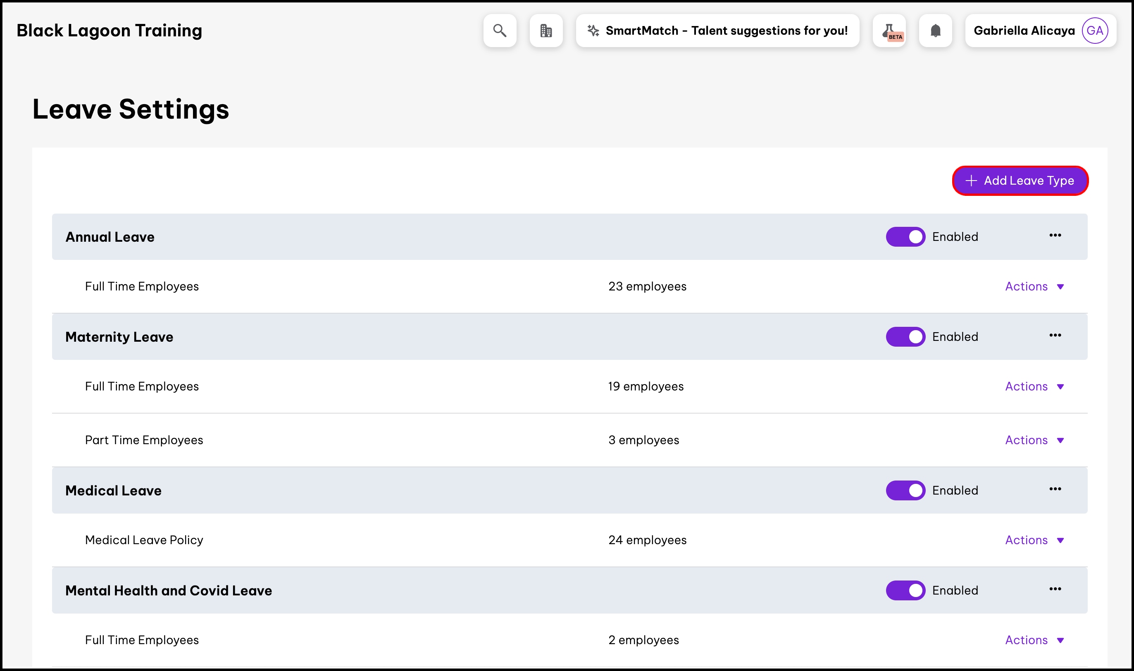Open Actions dropdown for Part Time Employees
The width and height of the screenshot is (1134, 671).
click(1034, 440)
